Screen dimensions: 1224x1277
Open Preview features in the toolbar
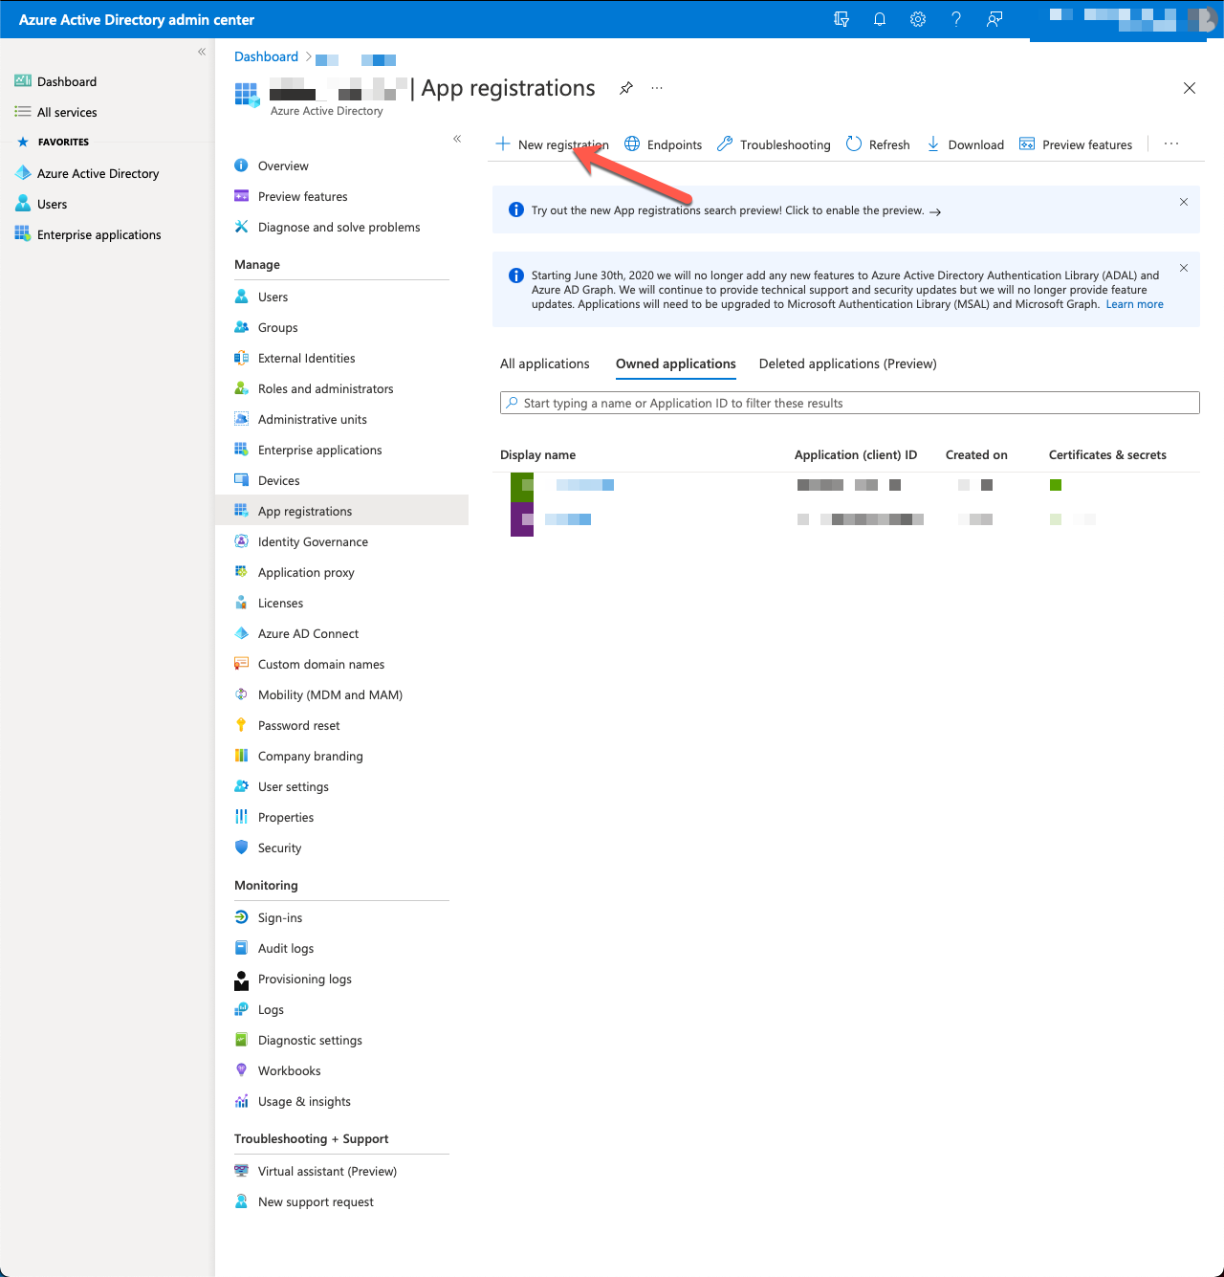coord(1076,144)
